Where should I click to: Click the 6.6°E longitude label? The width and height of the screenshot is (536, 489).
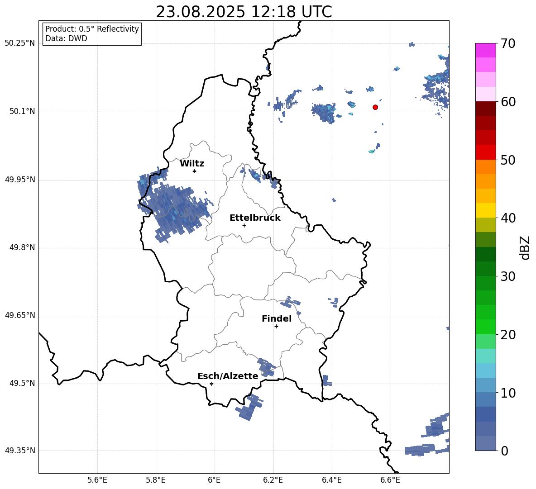click(x=390, y=480)
